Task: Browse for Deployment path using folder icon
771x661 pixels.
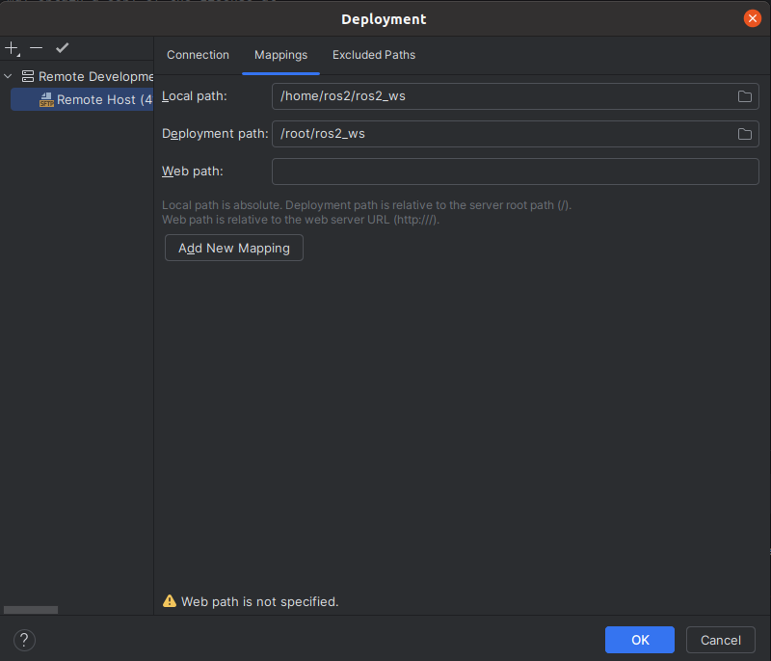Action: click(744, 134)
